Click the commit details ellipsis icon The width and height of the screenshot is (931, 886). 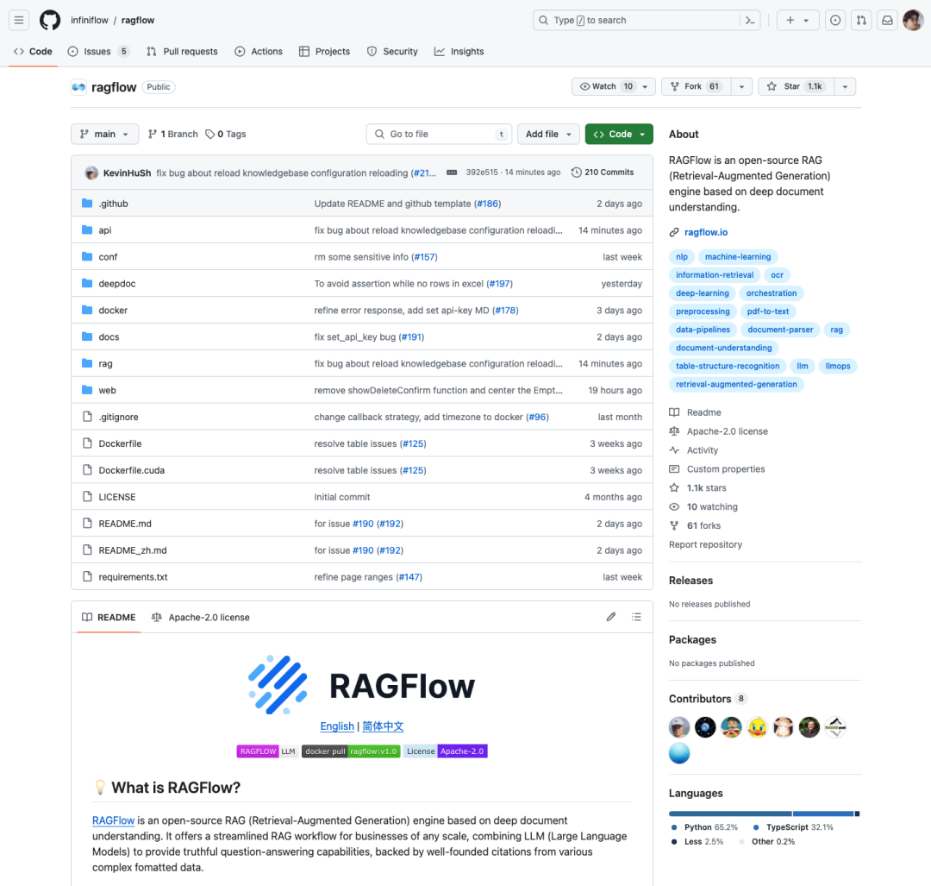point(452,173)
